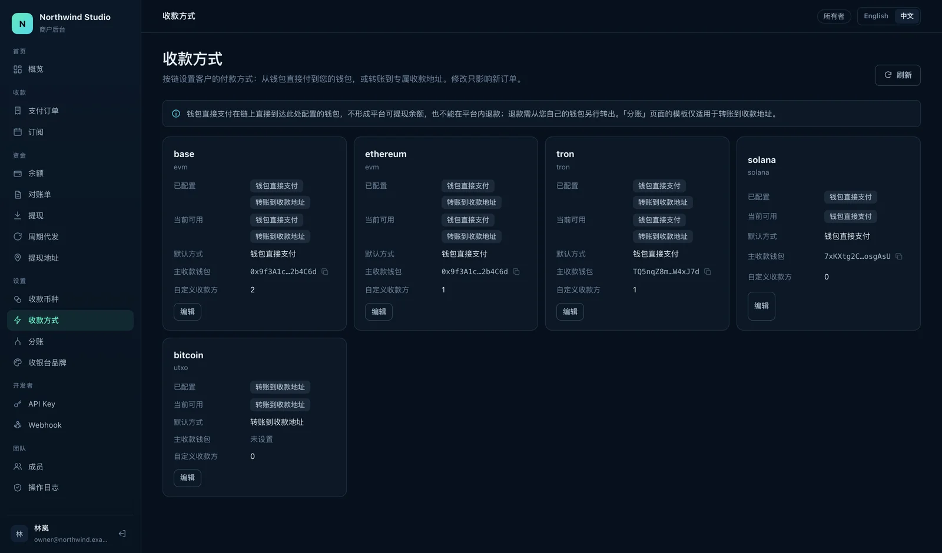942x553 pixels.
Task: Switch language to 中文
Action: pyautogui.click(x=907, y=16)
